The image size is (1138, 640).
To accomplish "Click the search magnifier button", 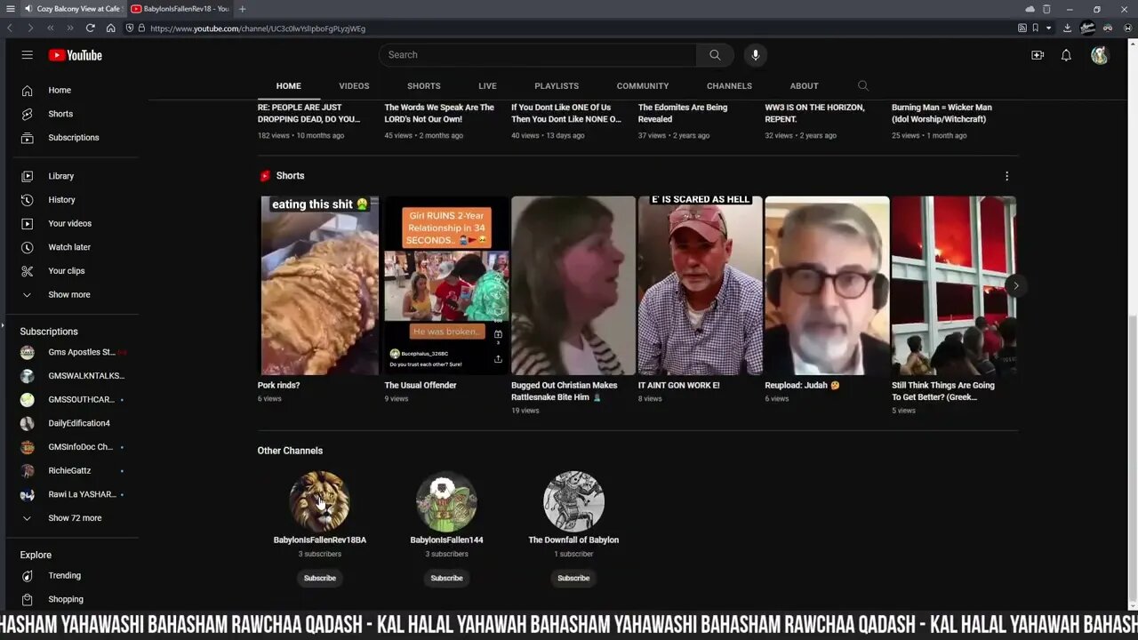I will click(x=715, y=55).
